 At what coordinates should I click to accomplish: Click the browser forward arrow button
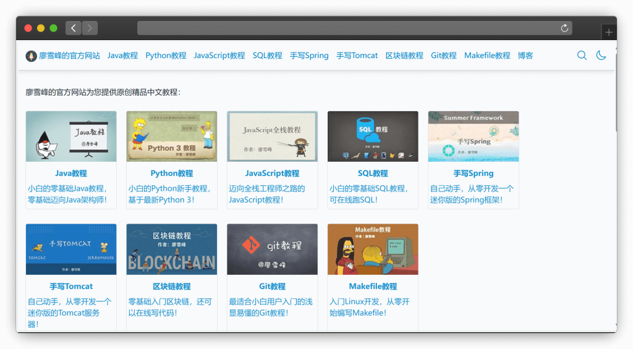(x=90, y=28)
